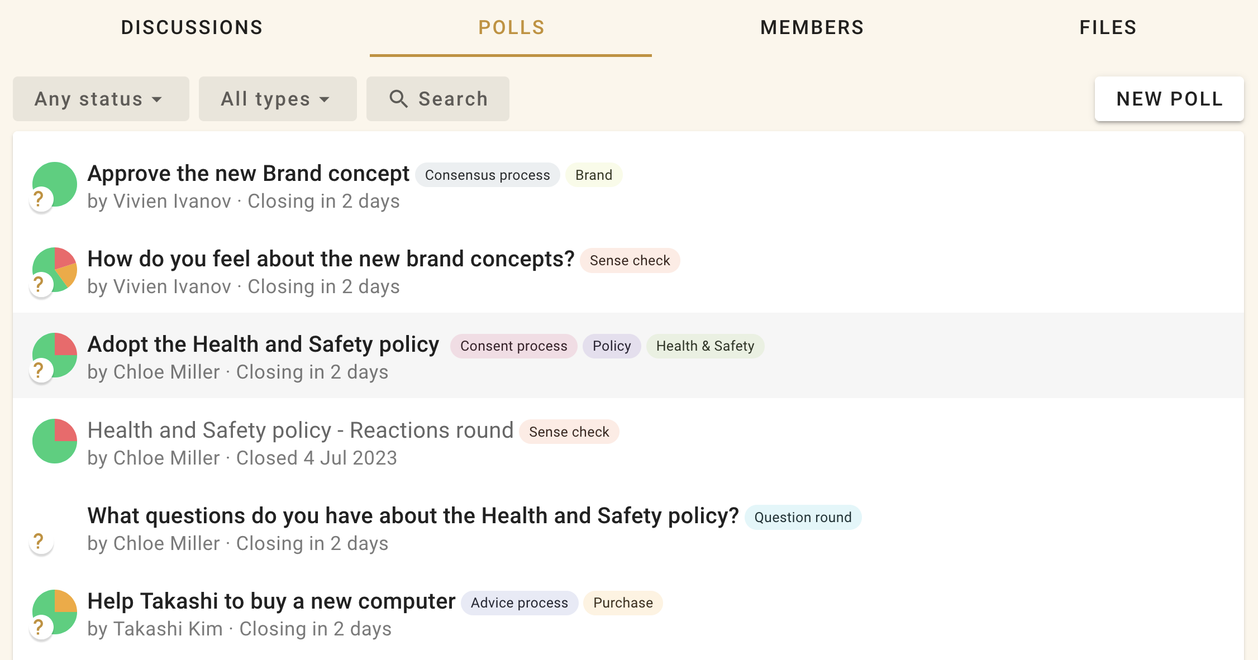1258x660 pixels.
Task: Click the Purchase tag chip
Action: pos(623,603)
